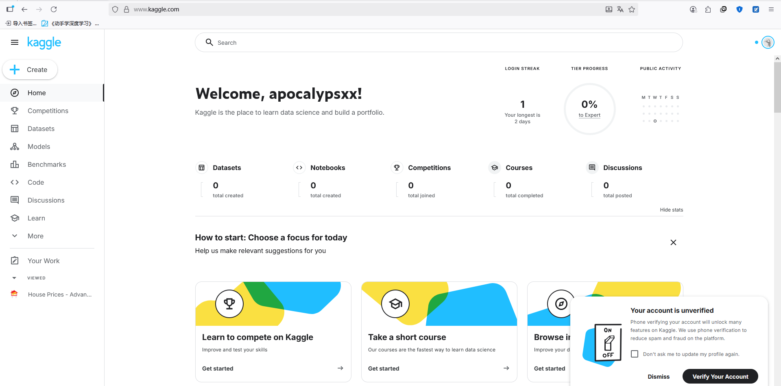Screen dimensions: 781x386
Task: Open Datasets in the sidebar
Action: [52, 129]
